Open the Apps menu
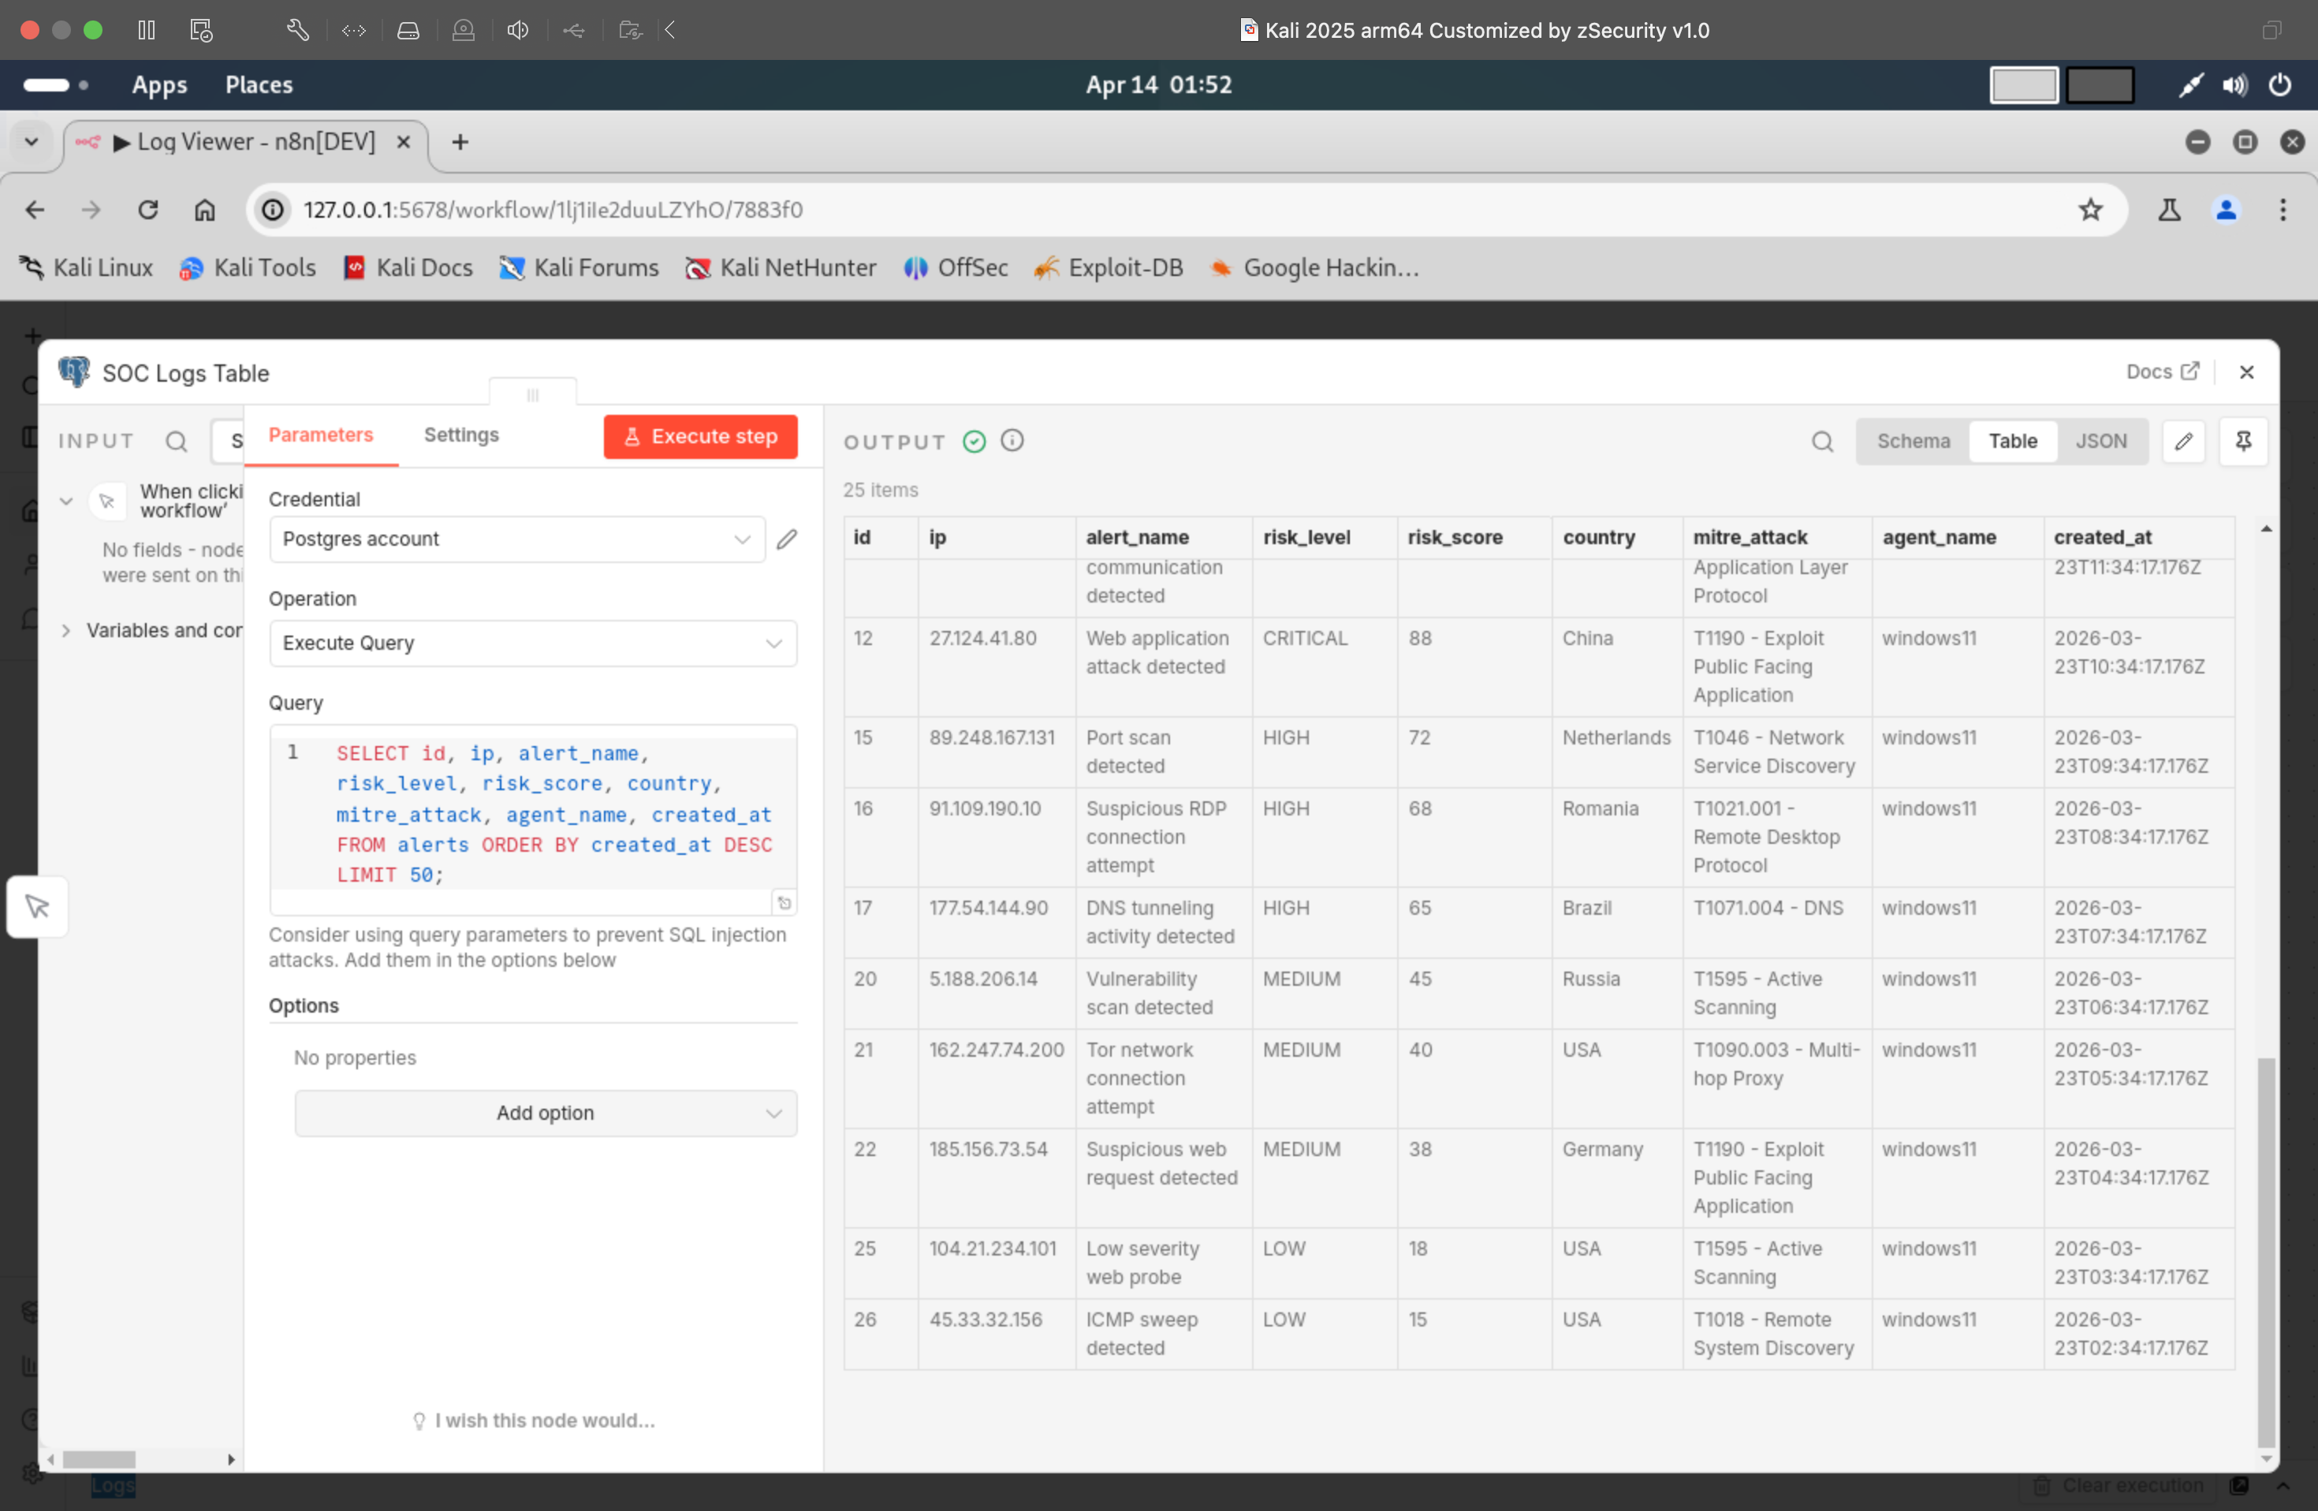Image resolution: width=2318 pixels, height=1511 pixels. 158,84
